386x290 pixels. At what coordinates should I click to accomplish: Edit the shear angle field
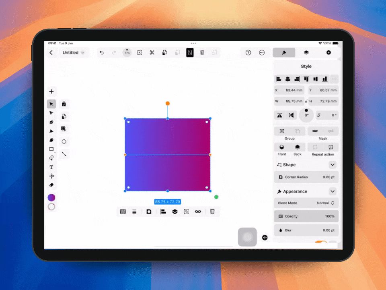[x=327, y=115]
